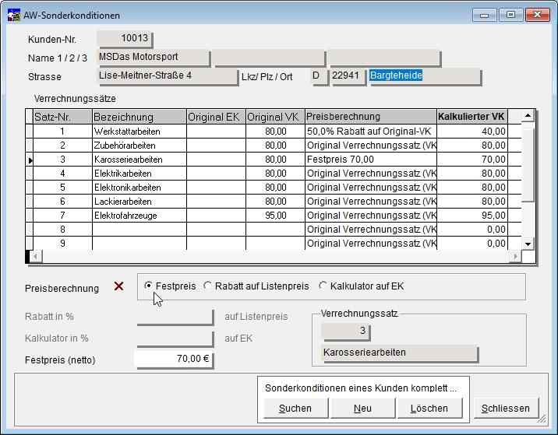Viewport: 558px width, 435px height.
Task: Click the Kalkulator in % input field
Action: [175, 338]
